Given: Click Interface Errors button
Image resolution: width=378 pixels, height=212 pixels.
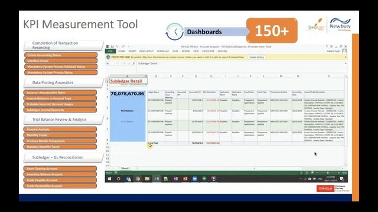Looking at the screenshot, I should (61, 61).
